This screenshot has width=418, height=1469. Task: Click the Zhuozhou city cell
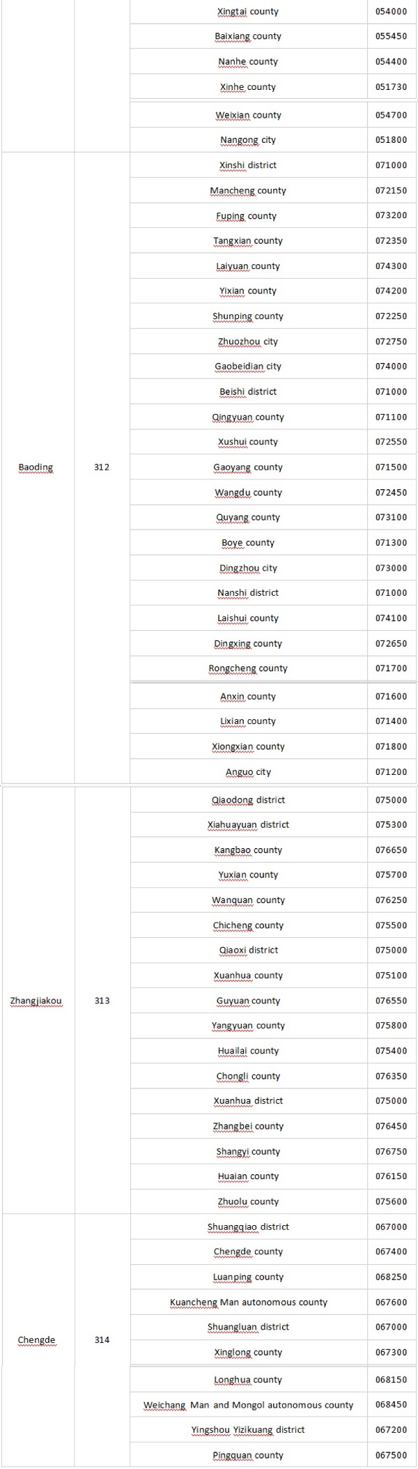coord(248,341)
